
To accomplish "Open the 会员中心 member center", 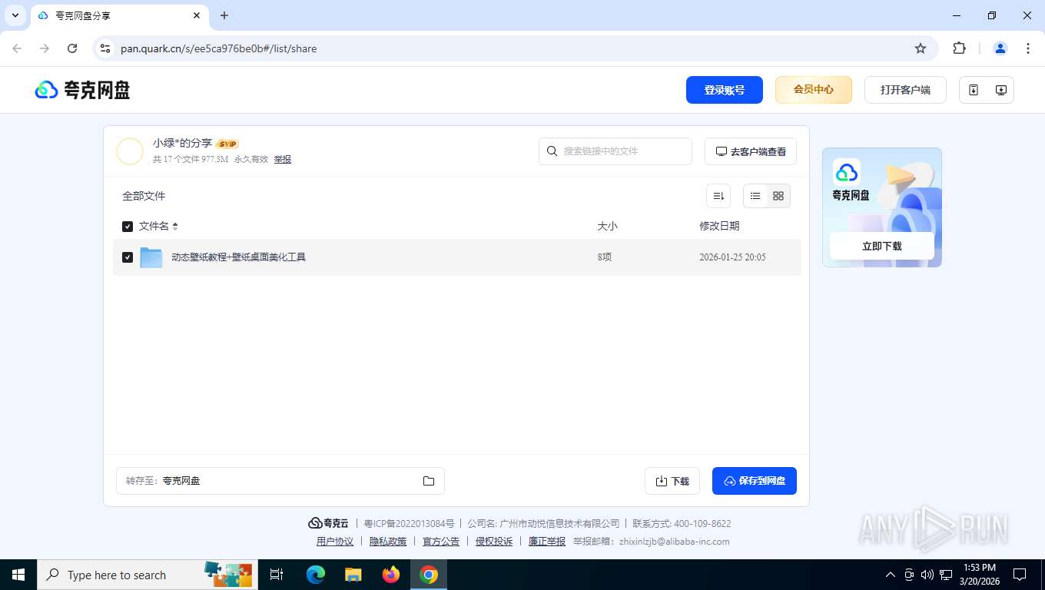I will click(x=814, y=90).
